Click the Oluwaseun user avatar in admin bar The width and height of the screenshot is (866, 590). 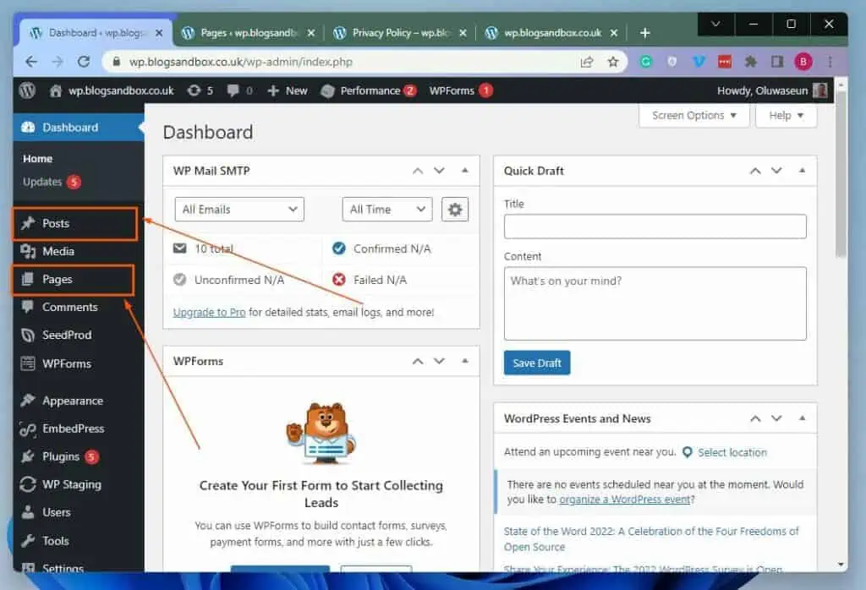click(820, 90)
